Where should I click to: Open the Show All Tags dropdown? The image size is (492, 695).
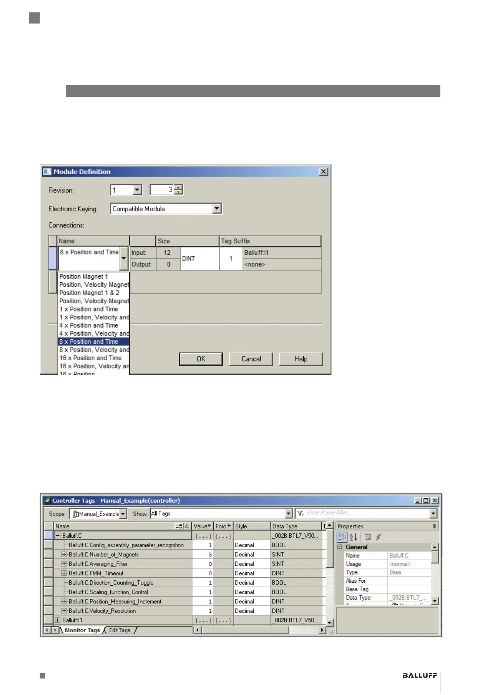(288, 513)
